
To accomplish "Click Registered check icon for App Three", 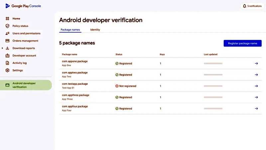I will tap(117, 97).
